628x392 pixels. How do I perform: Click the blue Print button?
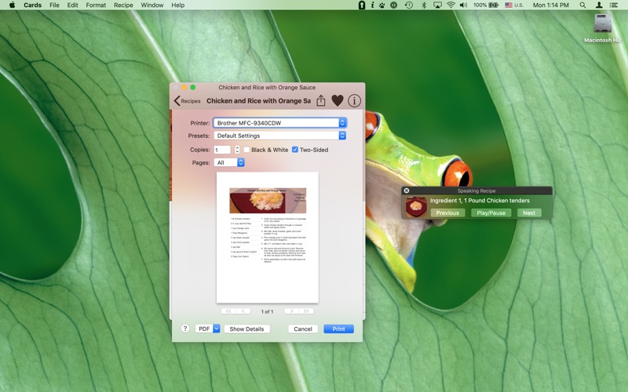[x=338, y=328]
